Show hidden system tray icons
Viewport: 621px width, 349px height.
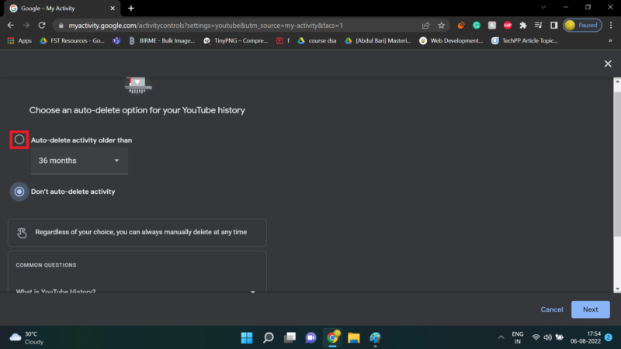(501, 337)
